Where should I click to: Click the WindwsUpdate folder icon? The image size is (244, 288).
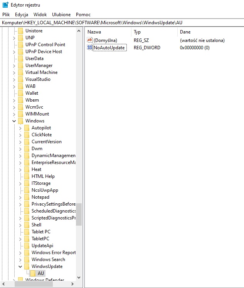pos(27,266)
